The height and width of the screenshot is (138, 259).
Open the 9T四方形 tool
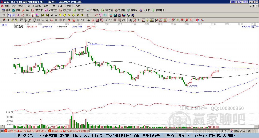pos(93,10)
